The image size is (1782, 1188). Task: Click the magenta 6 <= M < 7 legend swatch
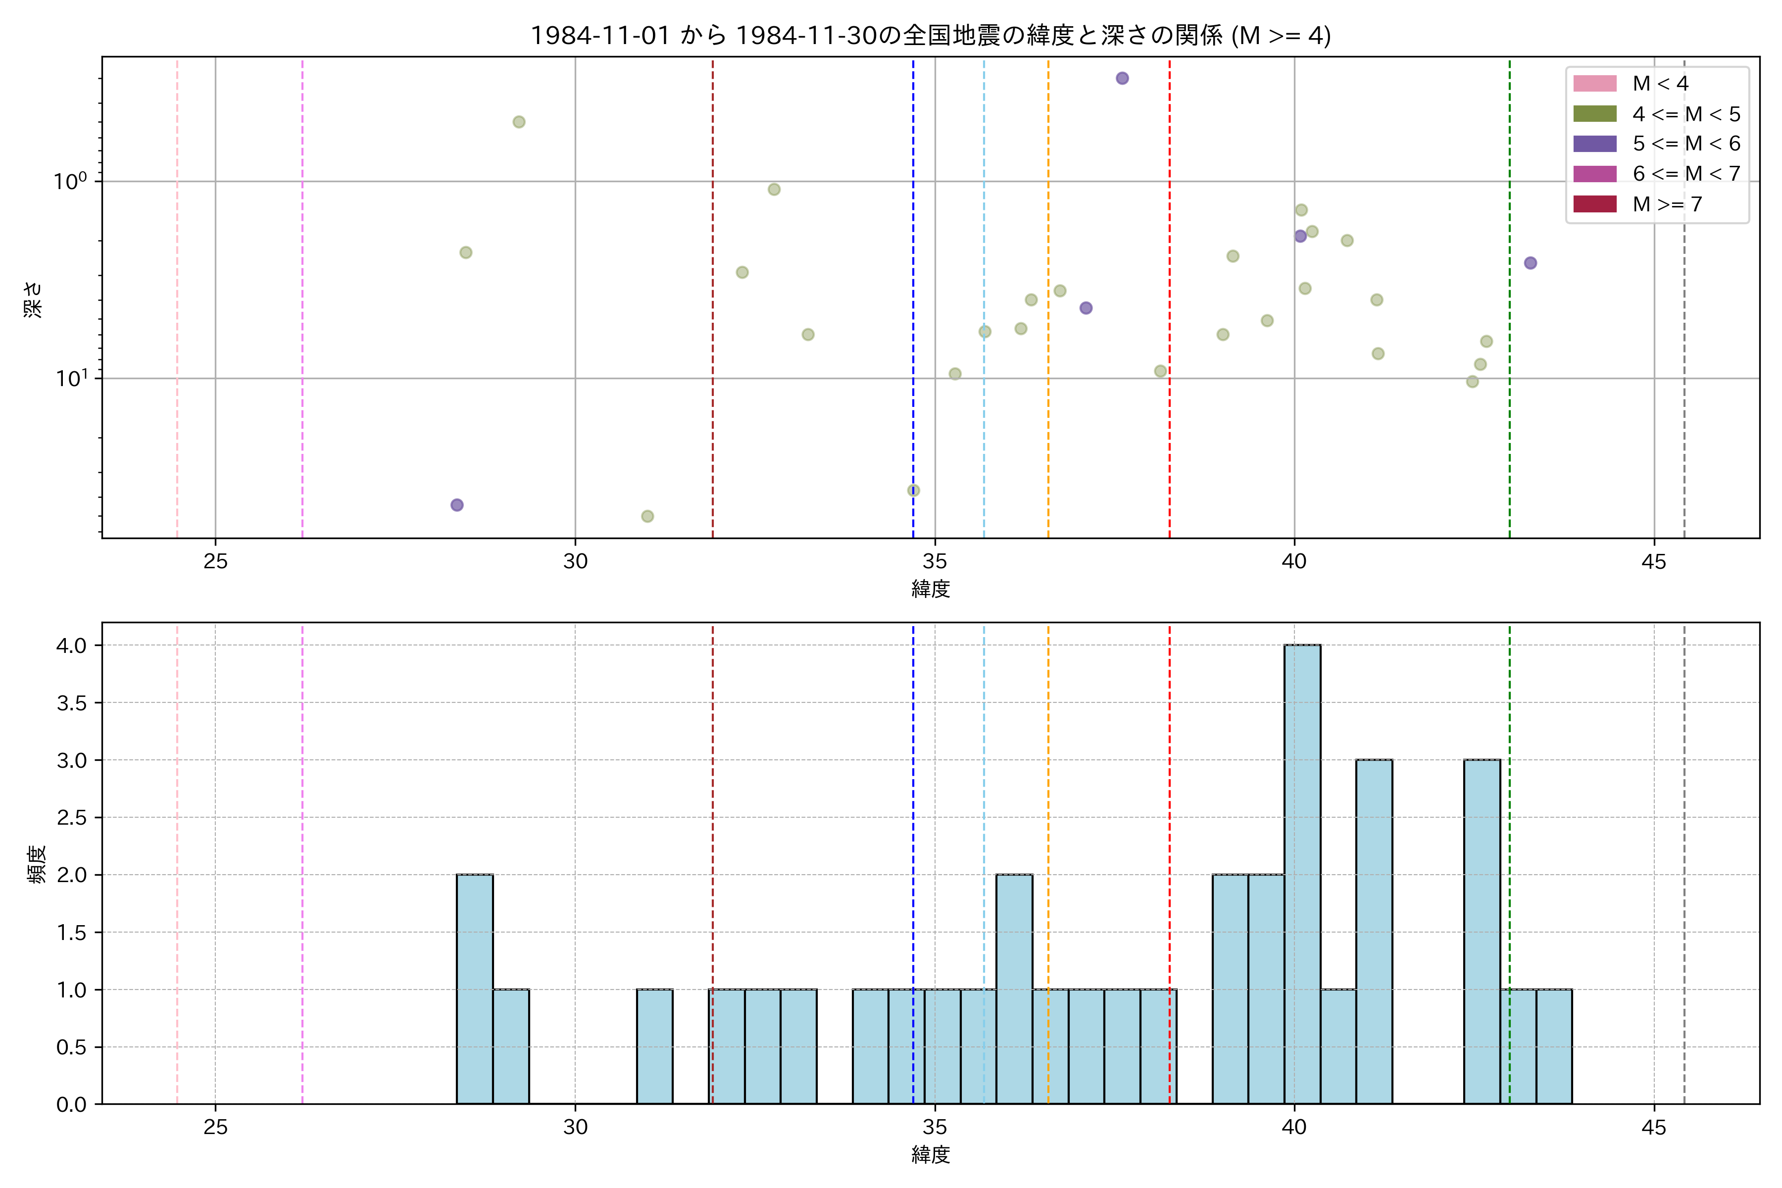(x=1595, y=174)
